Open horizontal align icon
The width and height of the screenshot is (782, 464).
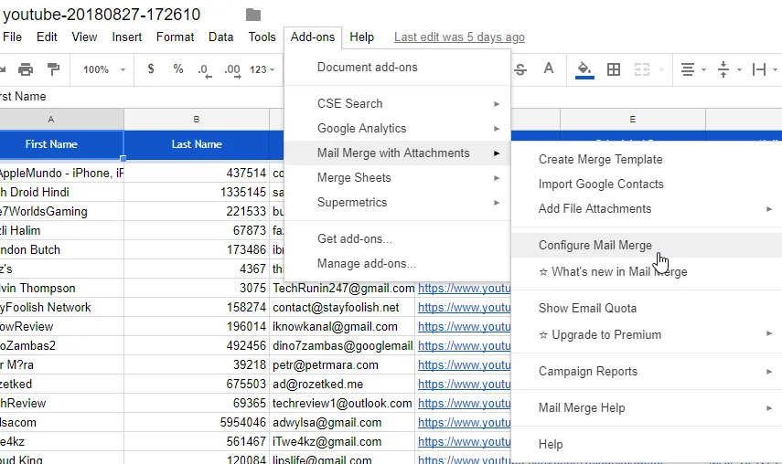tap(688, 69)
